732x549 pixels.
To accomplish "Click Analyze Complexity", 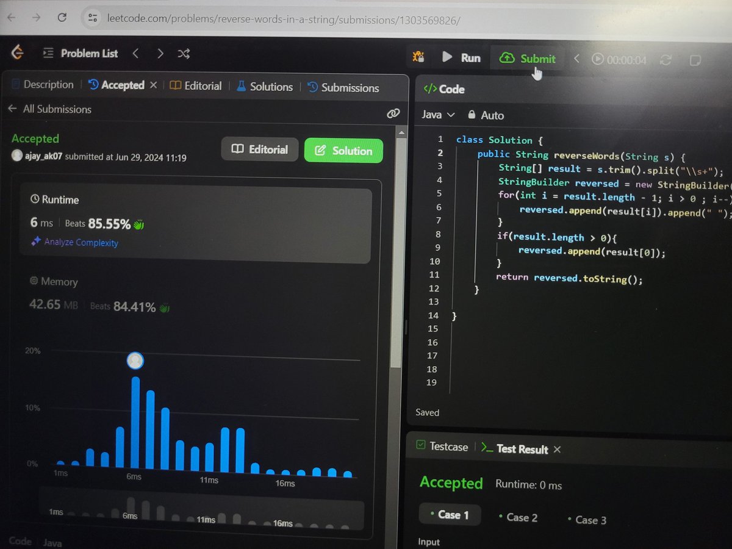I will point(75,242).
